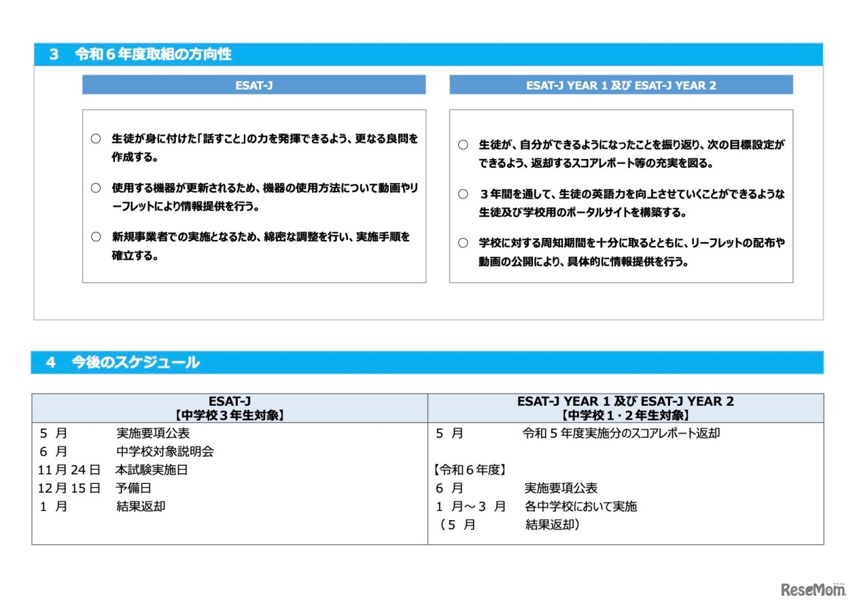The width and height of the screenshot is (855, 605).
Task: Click the circle bullet beside ポータルサイトを構築する item
Action: 462,195
